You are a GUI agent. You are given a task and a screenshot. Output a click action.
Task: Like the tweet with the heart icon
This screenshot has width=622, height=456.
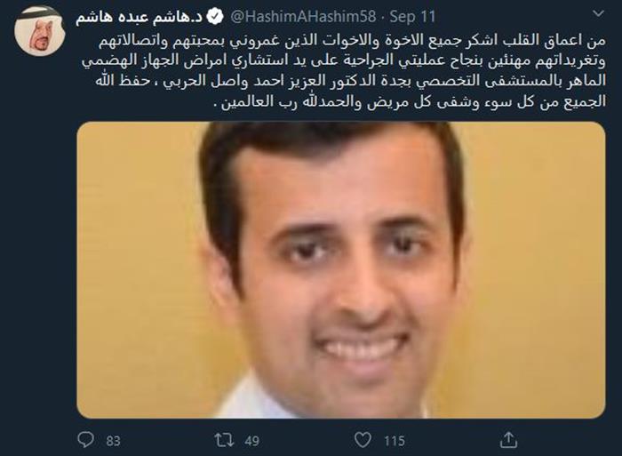(363, 440)
